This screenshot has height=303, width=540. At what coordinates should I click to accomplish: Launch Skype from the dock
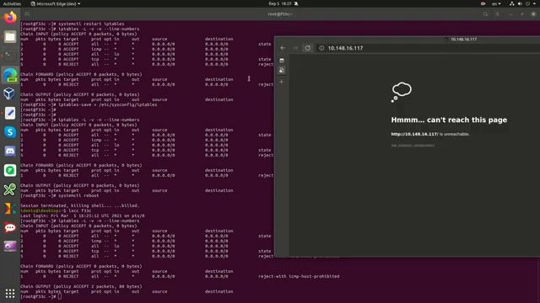coord(10,132)
